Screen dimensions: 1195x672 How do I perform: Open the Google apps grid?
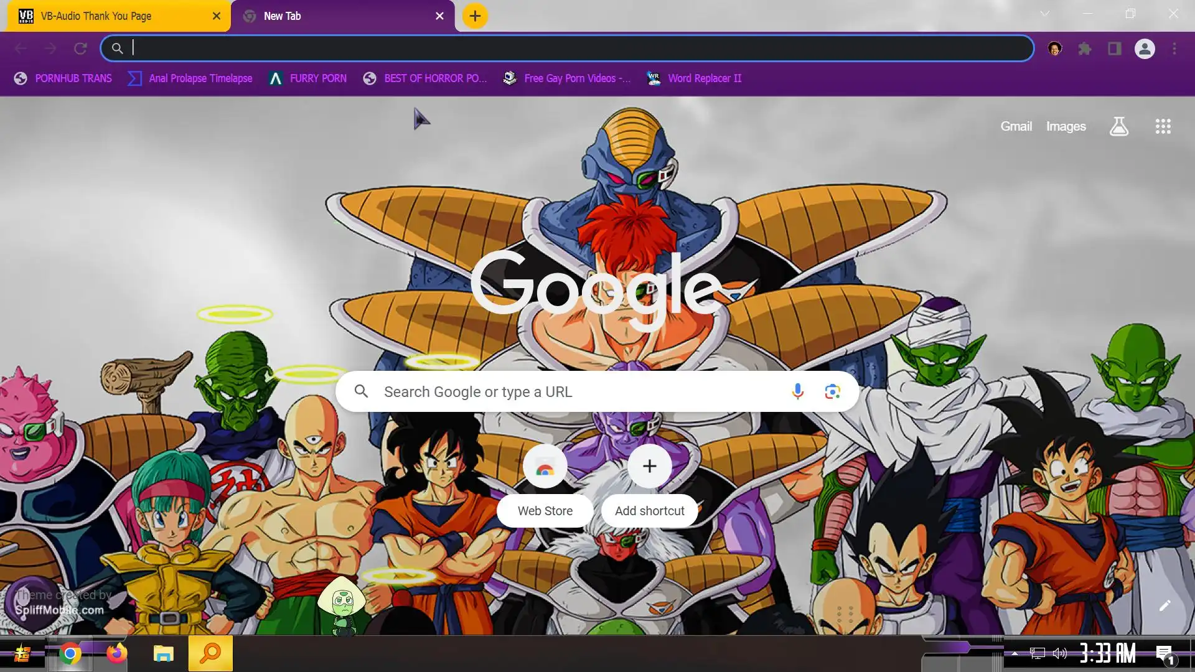click(1163, 126)
